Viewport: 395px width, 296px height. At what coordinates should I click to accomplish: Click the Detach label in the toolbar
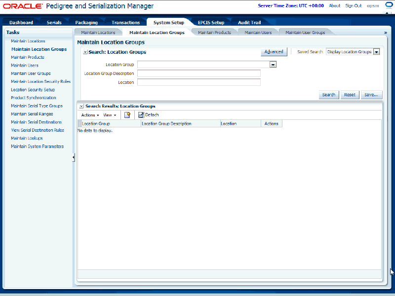152,115
